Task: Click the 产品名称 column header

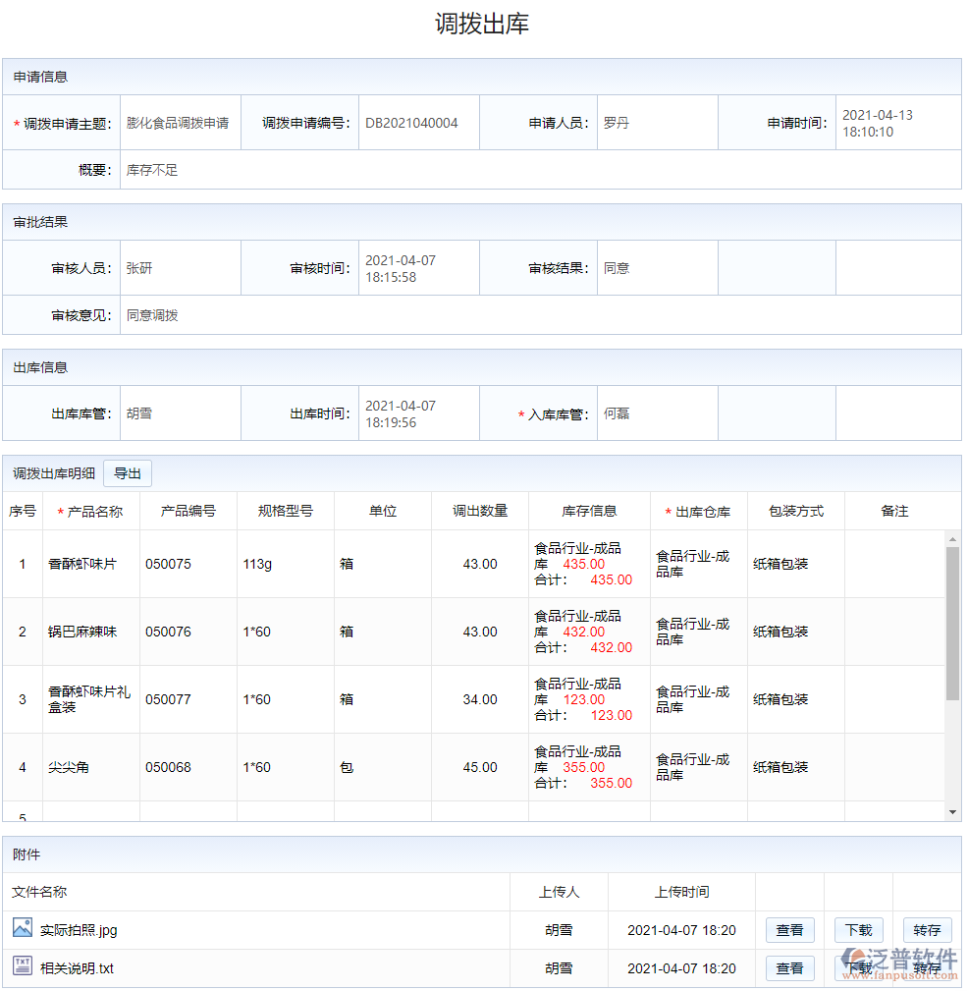Action: (91, 511)
